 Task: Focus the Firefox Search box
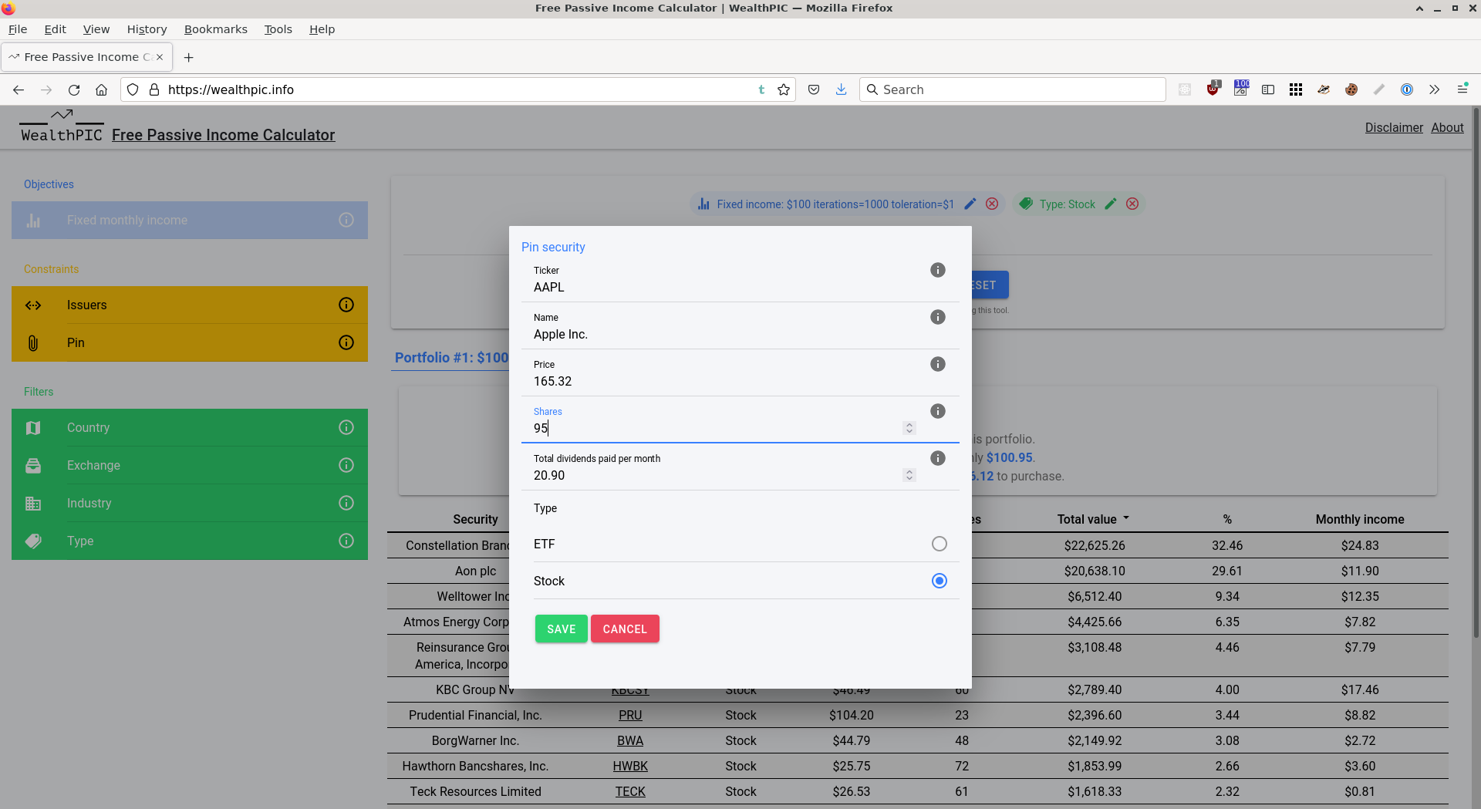[x=1012, y=89]
